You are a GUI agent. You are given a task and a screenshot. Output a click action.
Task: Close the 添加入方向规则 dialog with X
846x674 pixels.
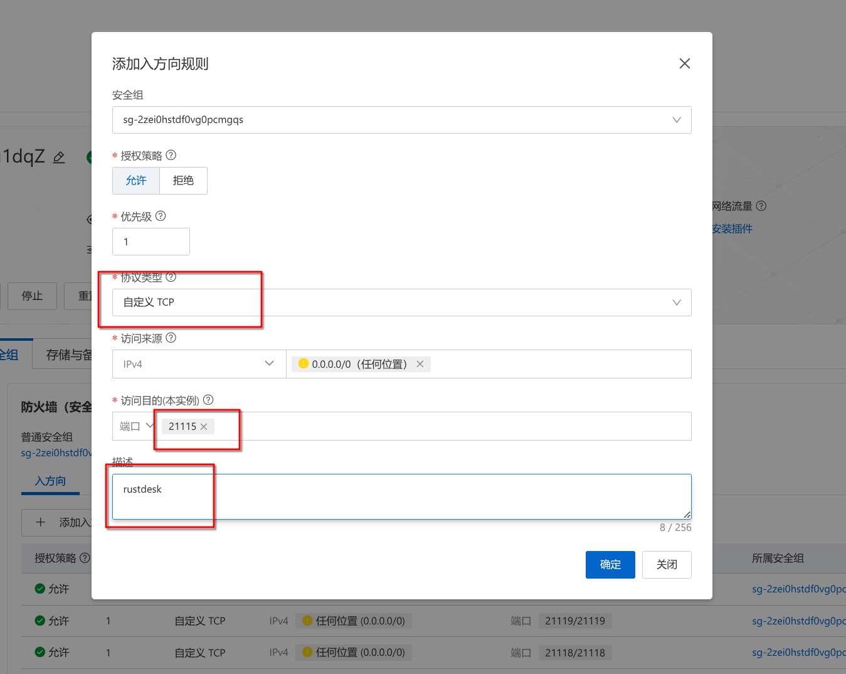click(684, 63)
